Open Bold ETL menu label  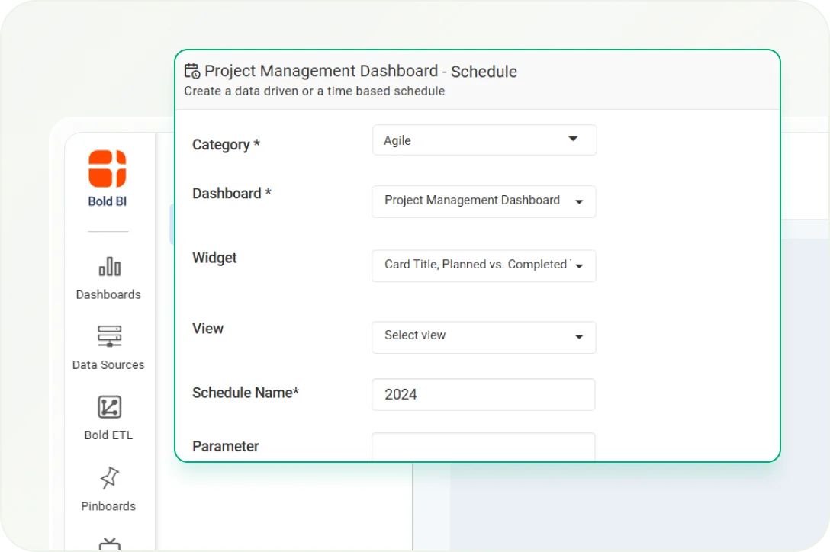point(108,435)
